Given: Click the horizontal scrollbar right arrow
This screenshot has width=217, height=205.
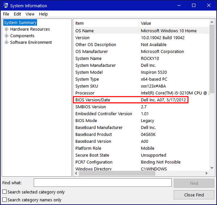Looking at the screenshot, I should (x=206, y=173).
